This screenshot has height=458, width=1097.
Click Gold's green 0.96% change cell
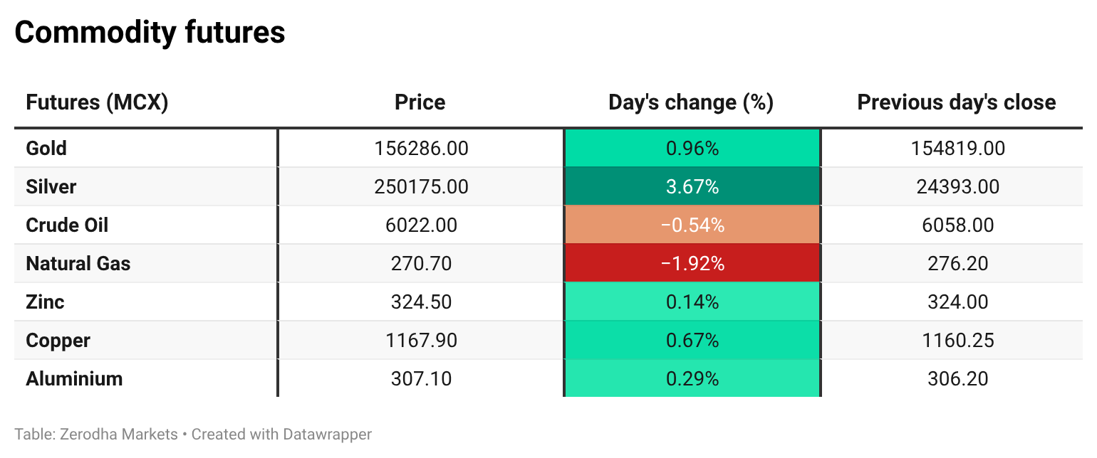(x=692, y=149)
